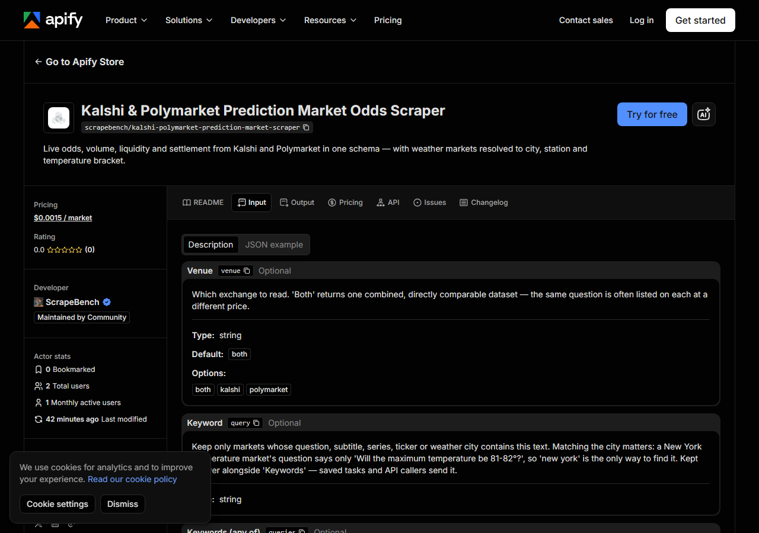This screenshot has height=533, width=759.
Task: Open the Pricing page in top navigation
Action: (x=388, y=20)
